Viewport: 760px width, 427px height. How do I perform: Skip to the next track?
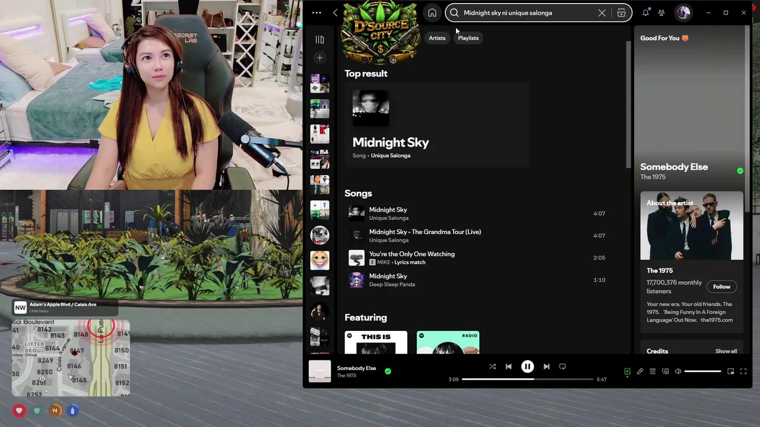pyautogui.click(x=546, y=367)
